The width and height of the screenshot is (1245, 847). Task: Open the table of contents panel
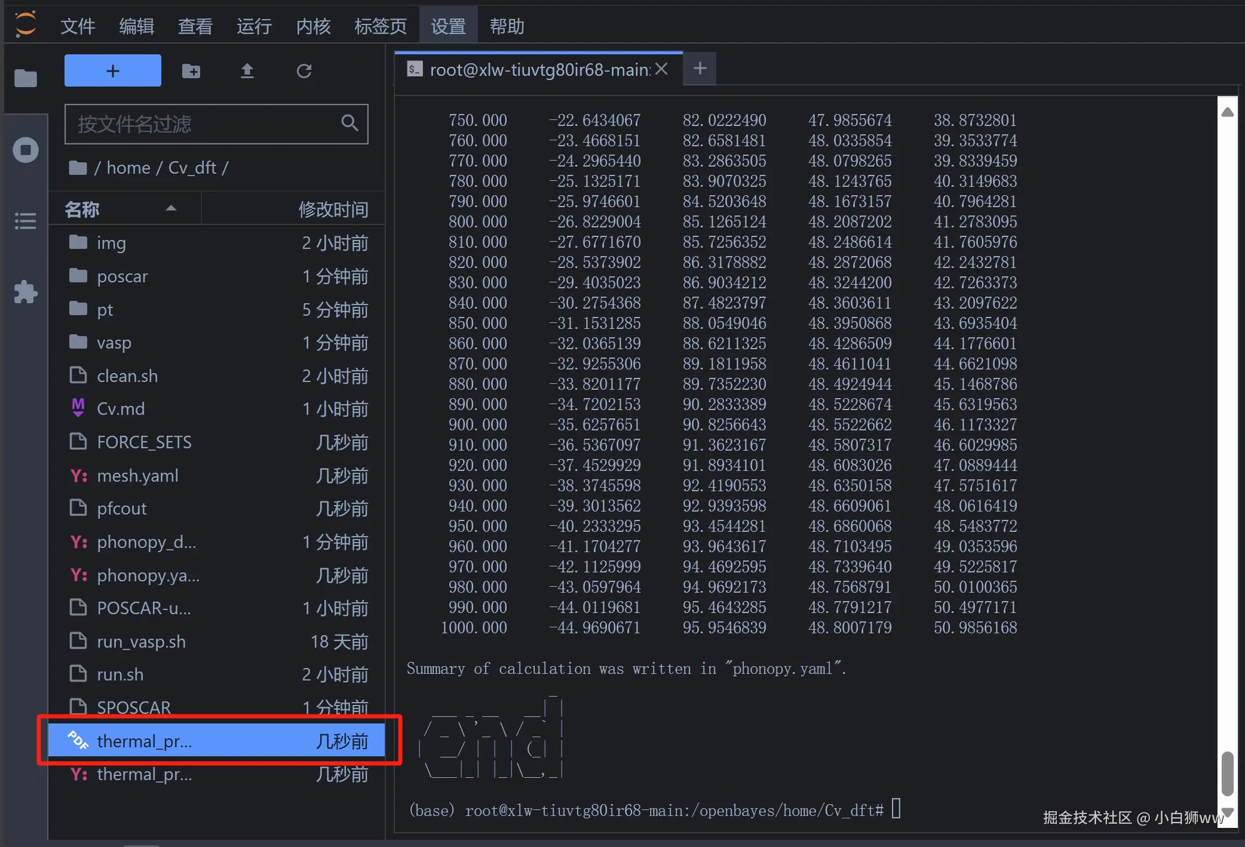[25, 221]
